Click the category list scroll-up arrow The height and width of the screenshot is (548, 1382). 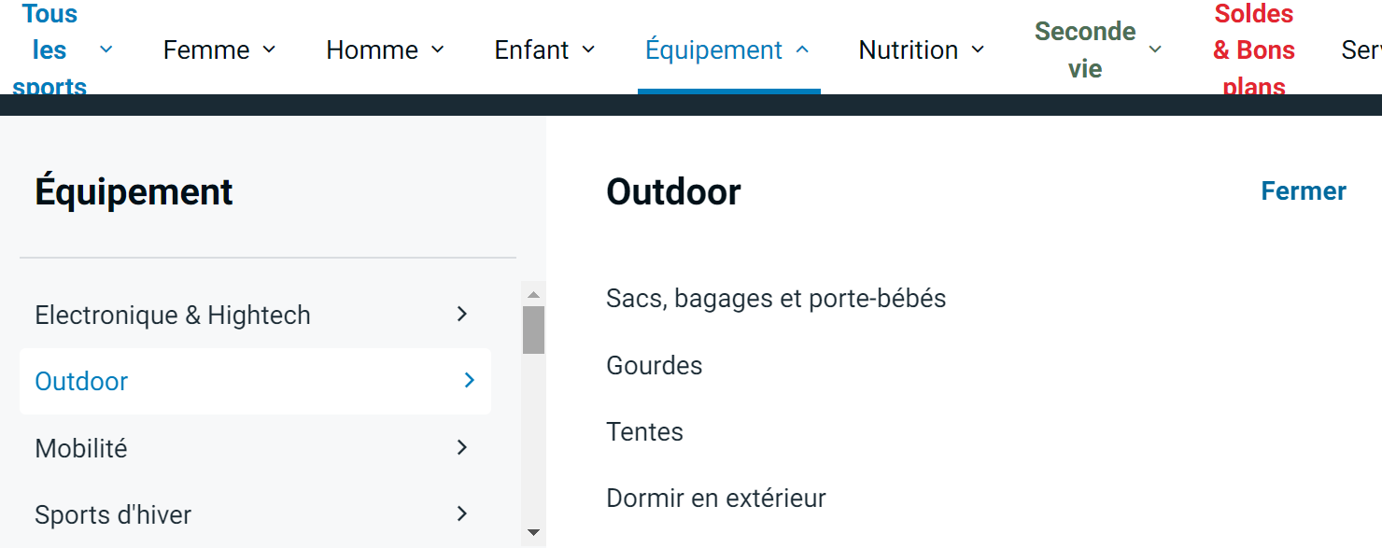(x=533, y=295)
